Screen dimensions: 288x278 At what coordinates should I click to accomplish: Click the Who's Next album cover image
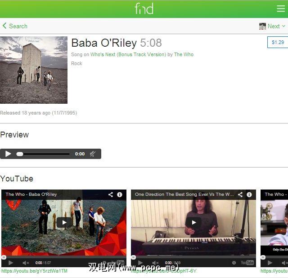[34, 70]
